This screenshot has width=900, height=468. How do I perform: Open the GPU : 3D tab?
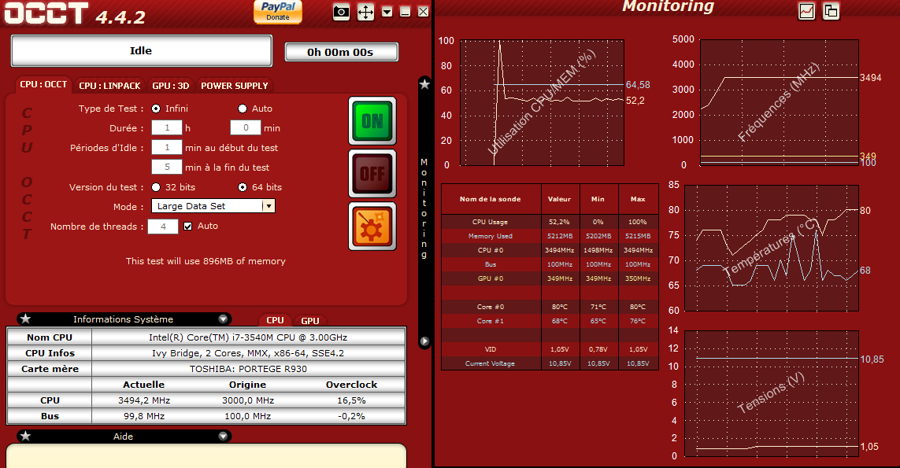170,86
